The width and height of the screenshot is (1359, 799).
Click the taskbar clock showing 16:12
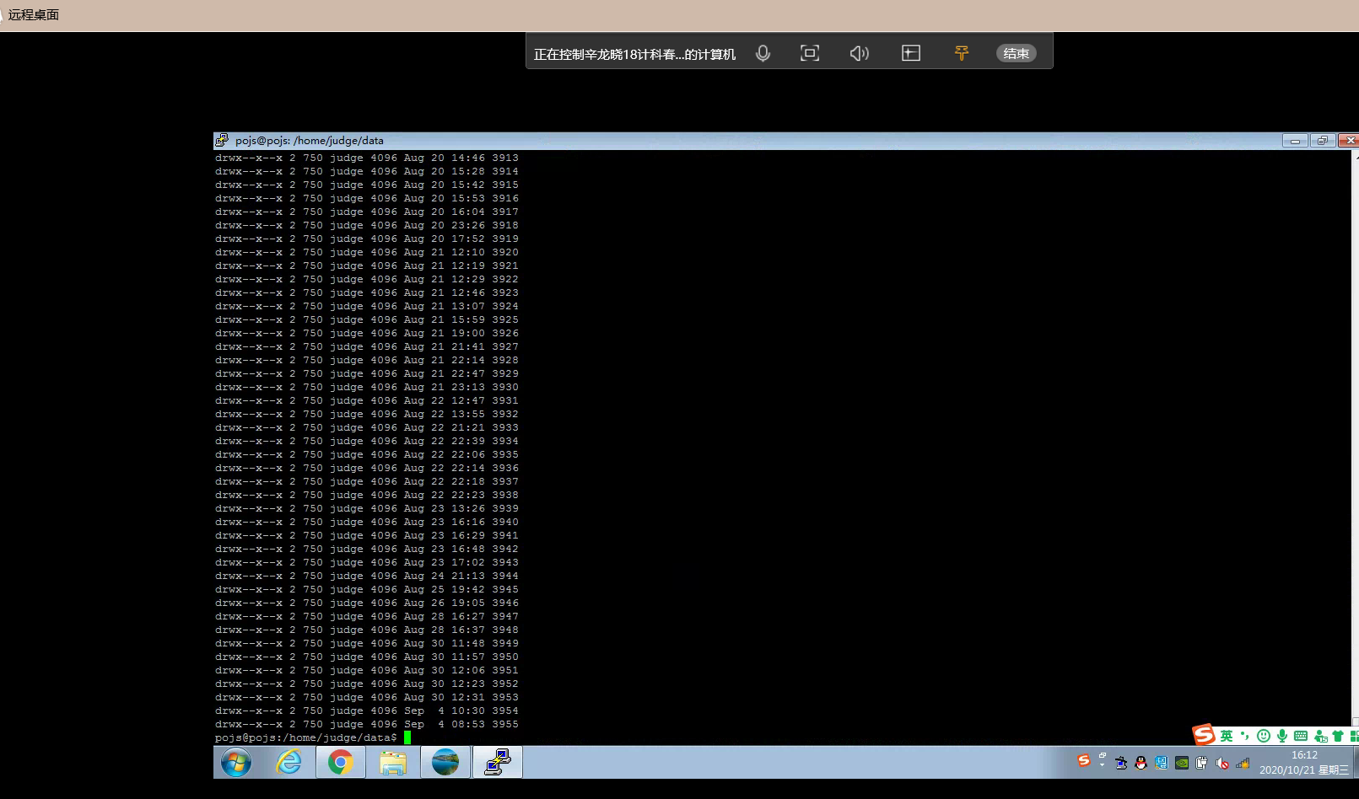1304,763
